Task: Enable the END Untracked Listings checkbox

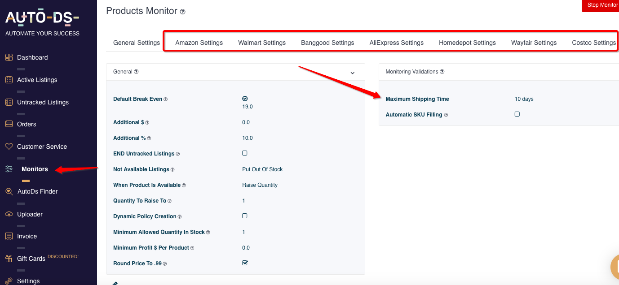Action: coord(245,153)
